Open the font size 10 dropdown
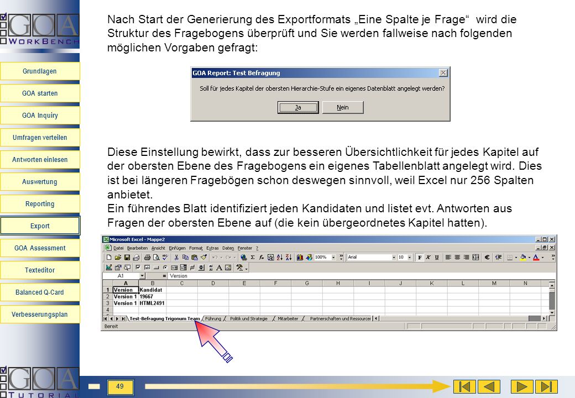 [410, 257]
